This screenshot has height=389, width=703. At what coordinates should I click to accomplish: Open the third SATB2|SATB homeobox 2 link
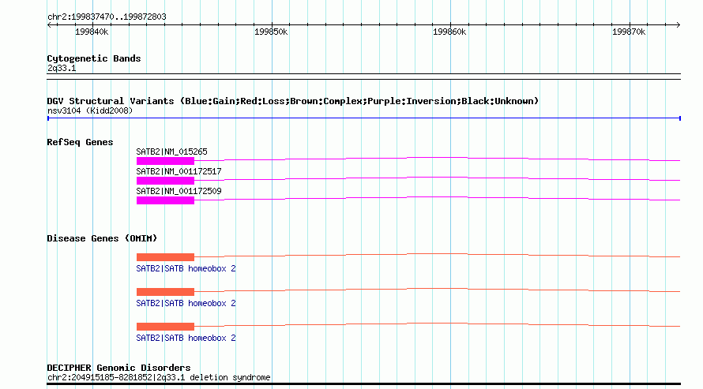(x=186, y=338)
